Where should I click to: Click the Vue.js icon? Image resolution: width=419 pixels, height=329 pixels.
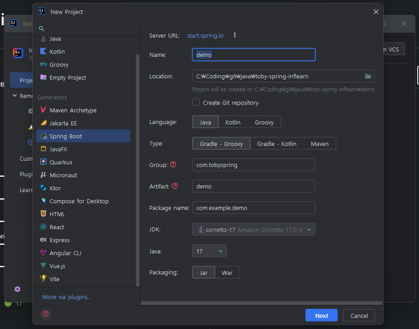(x=43, y=265)
